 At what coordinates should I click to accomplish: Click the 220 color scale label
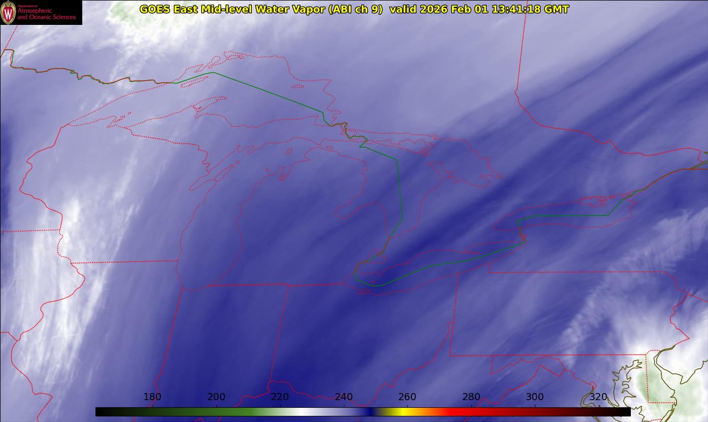[x=280, y=397]
